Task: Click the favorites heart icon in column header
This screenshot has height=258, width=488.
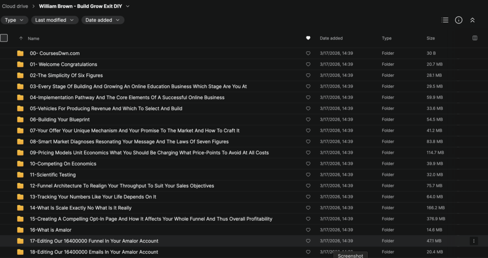Action: coord(308,38)
